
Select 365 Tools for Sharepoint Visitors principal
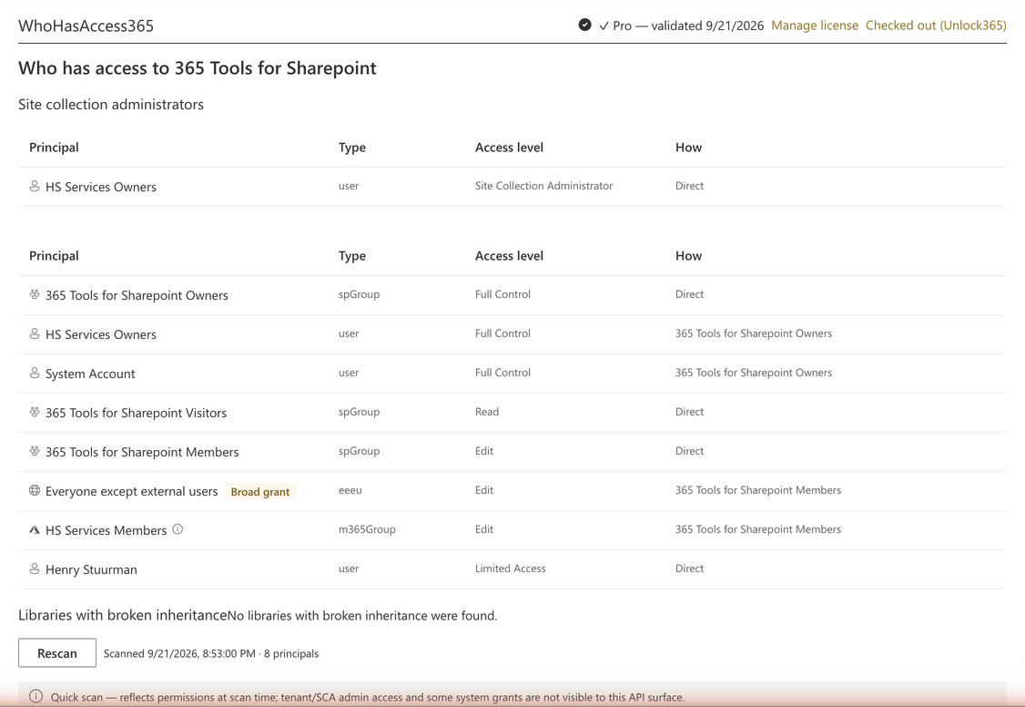click(136, 413)
